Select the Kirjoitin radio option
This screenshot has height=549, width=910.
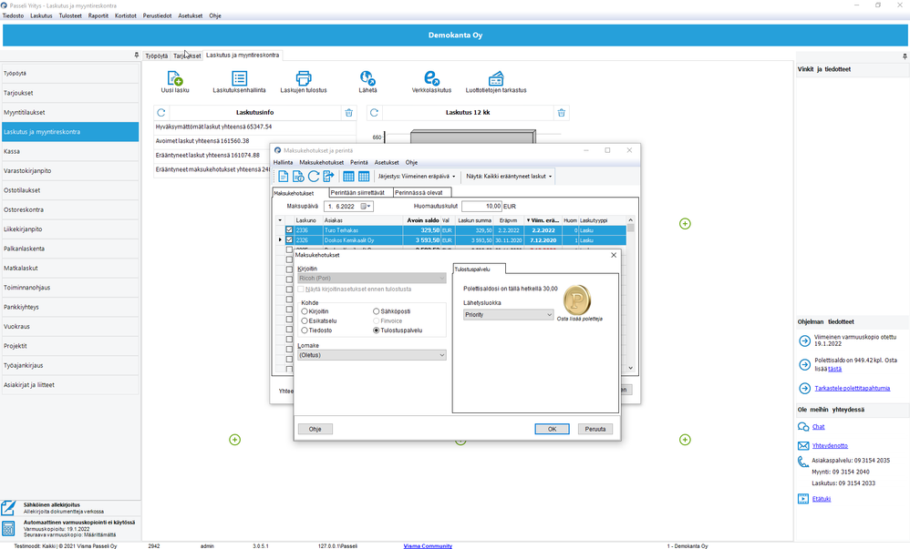coord(305,311)
